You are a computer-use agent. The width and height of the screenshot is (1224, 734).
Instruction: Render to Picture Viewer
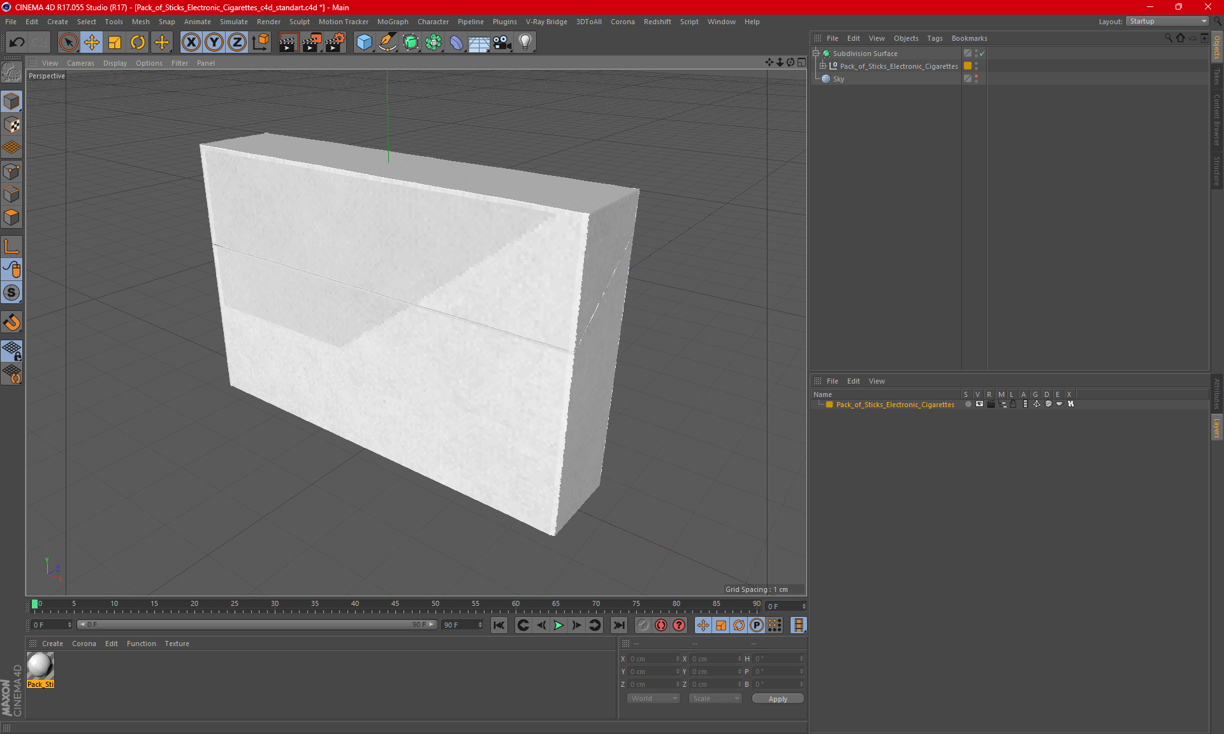(312, 43)
